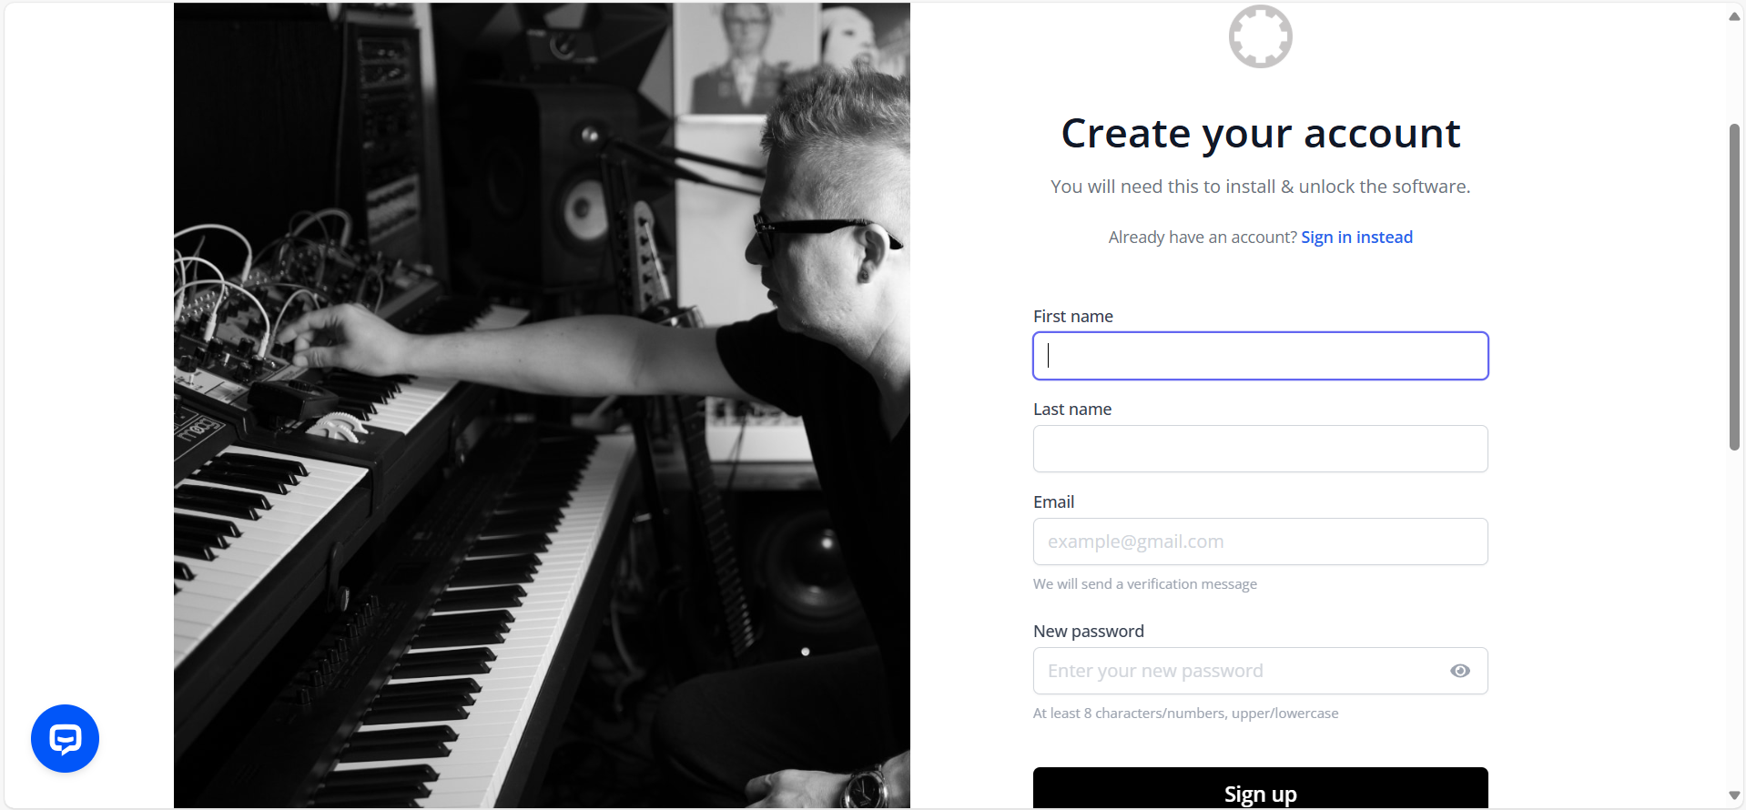Viewport: 1746px width, 810px height.
Task: Click the Create your account heading
Action: (1260, 134)
